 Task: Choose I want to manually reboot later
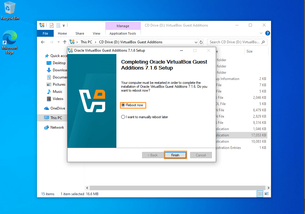pos(144,117)
